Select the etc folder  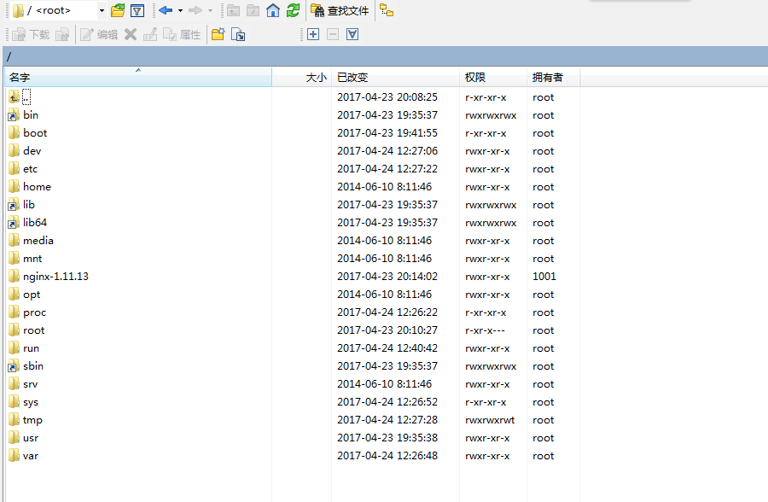[30, 169]
